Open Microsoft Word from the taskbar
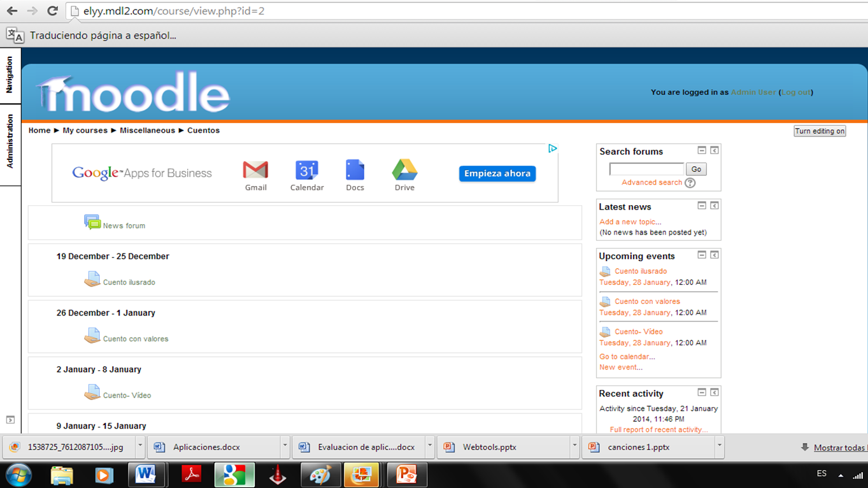This screenshot has width=868, height=488. pos(146,475)
